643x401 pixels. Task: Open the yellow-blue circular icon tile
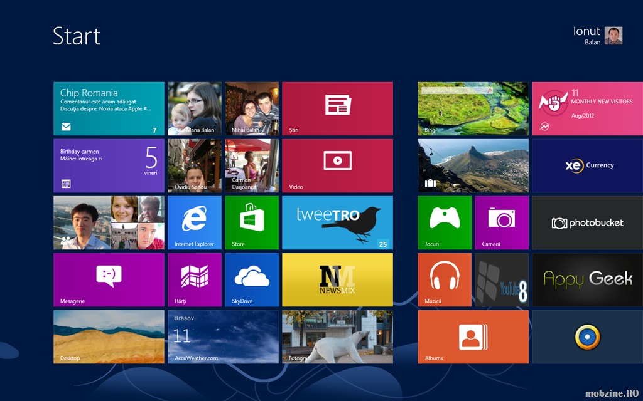coord(588,336)
